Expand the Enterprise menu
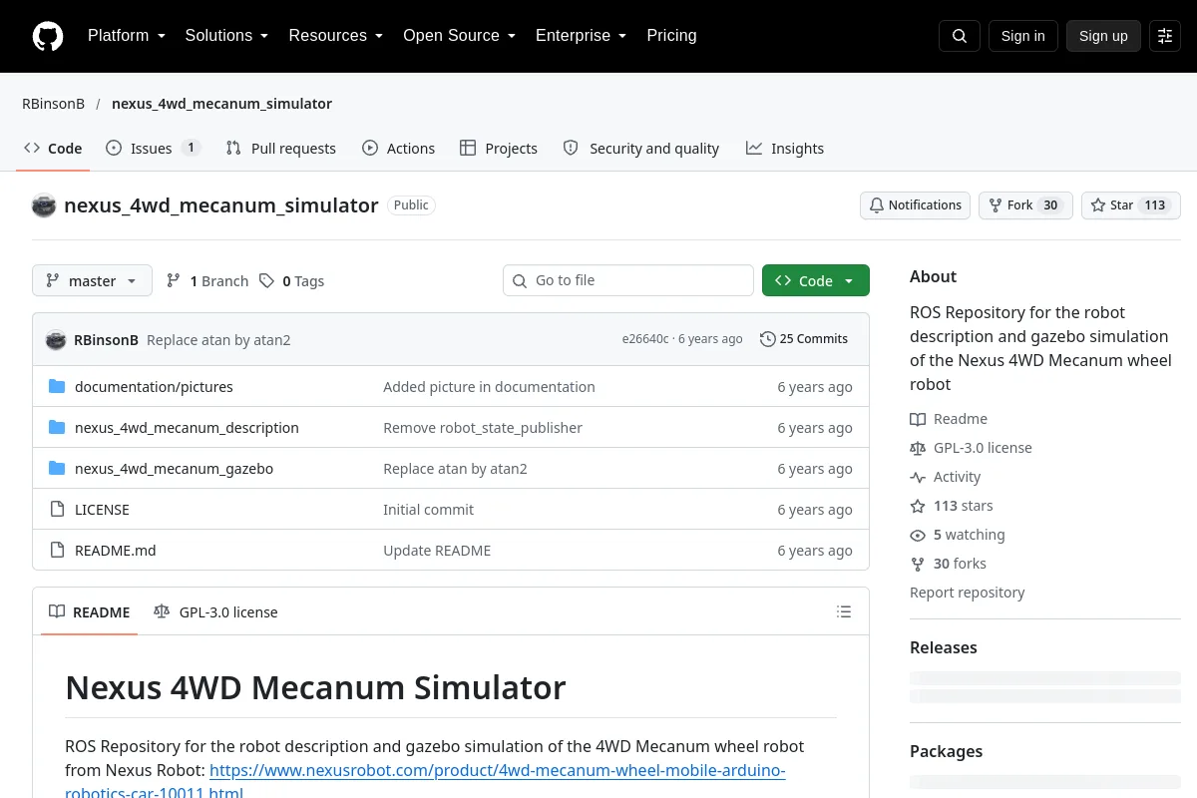This screenshot has height=798, width=1197. (581, 36)
